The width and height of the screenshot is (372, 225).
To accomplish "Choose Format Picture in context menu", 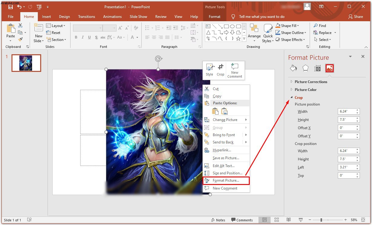I will [226, 180].
